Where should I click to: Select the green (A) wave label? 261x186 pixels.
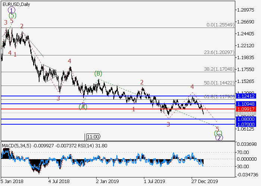(x=83, y=107)
